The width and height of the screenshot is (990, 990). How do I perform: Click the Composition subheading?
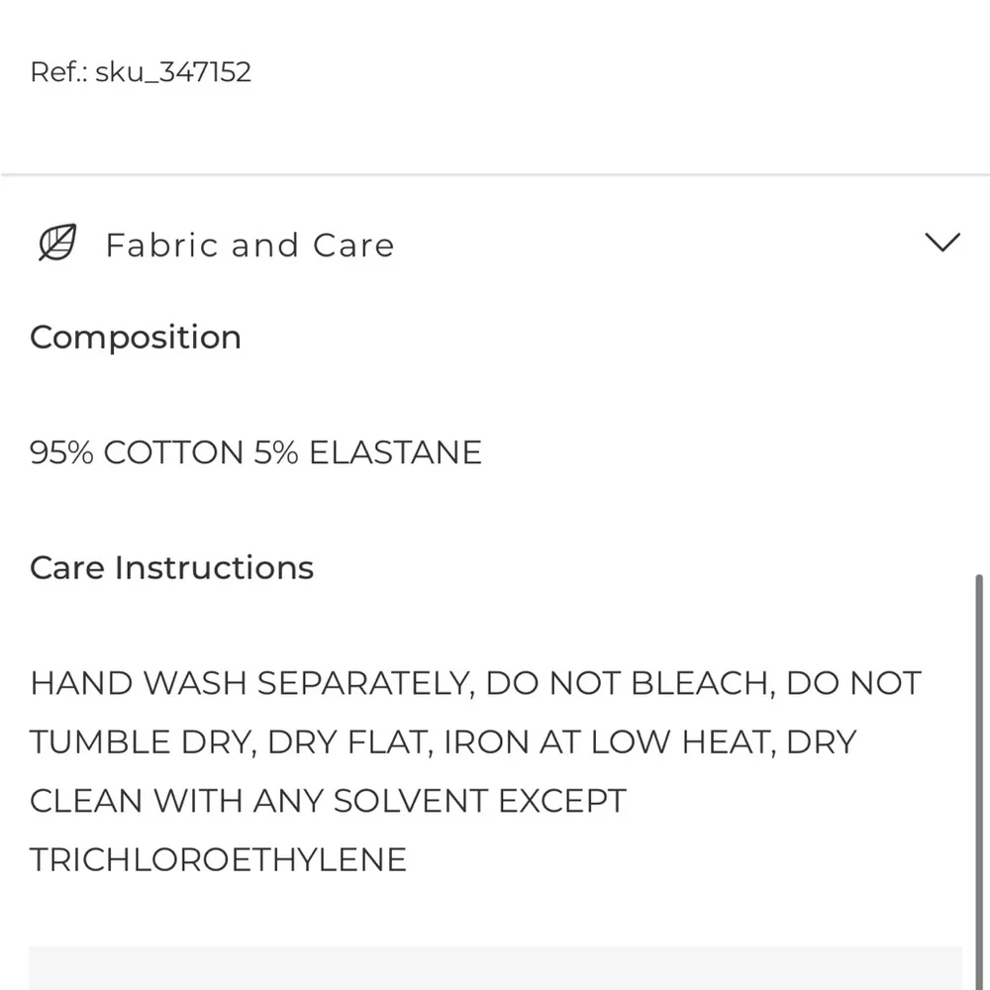coord(136,338)
